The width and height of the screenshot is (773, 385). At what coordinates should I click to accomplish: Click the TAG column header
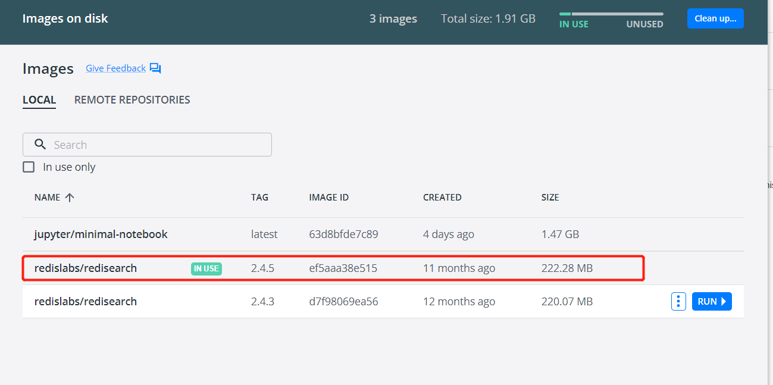pos(260,197)
